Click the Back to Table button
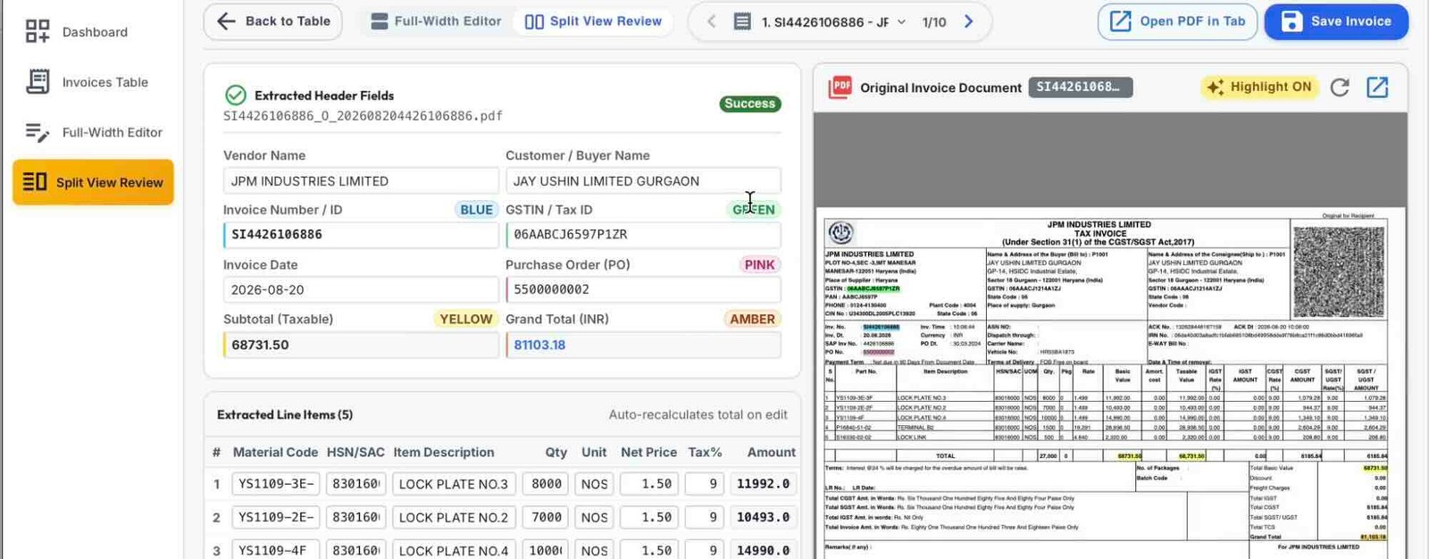Viewport: 1429px width, 559px height. click(272, 21)
